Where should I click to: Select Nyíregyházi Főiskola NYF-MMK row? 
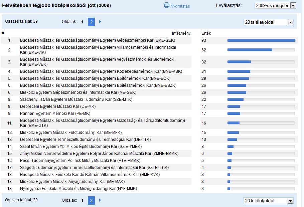(x=79, y=189)
